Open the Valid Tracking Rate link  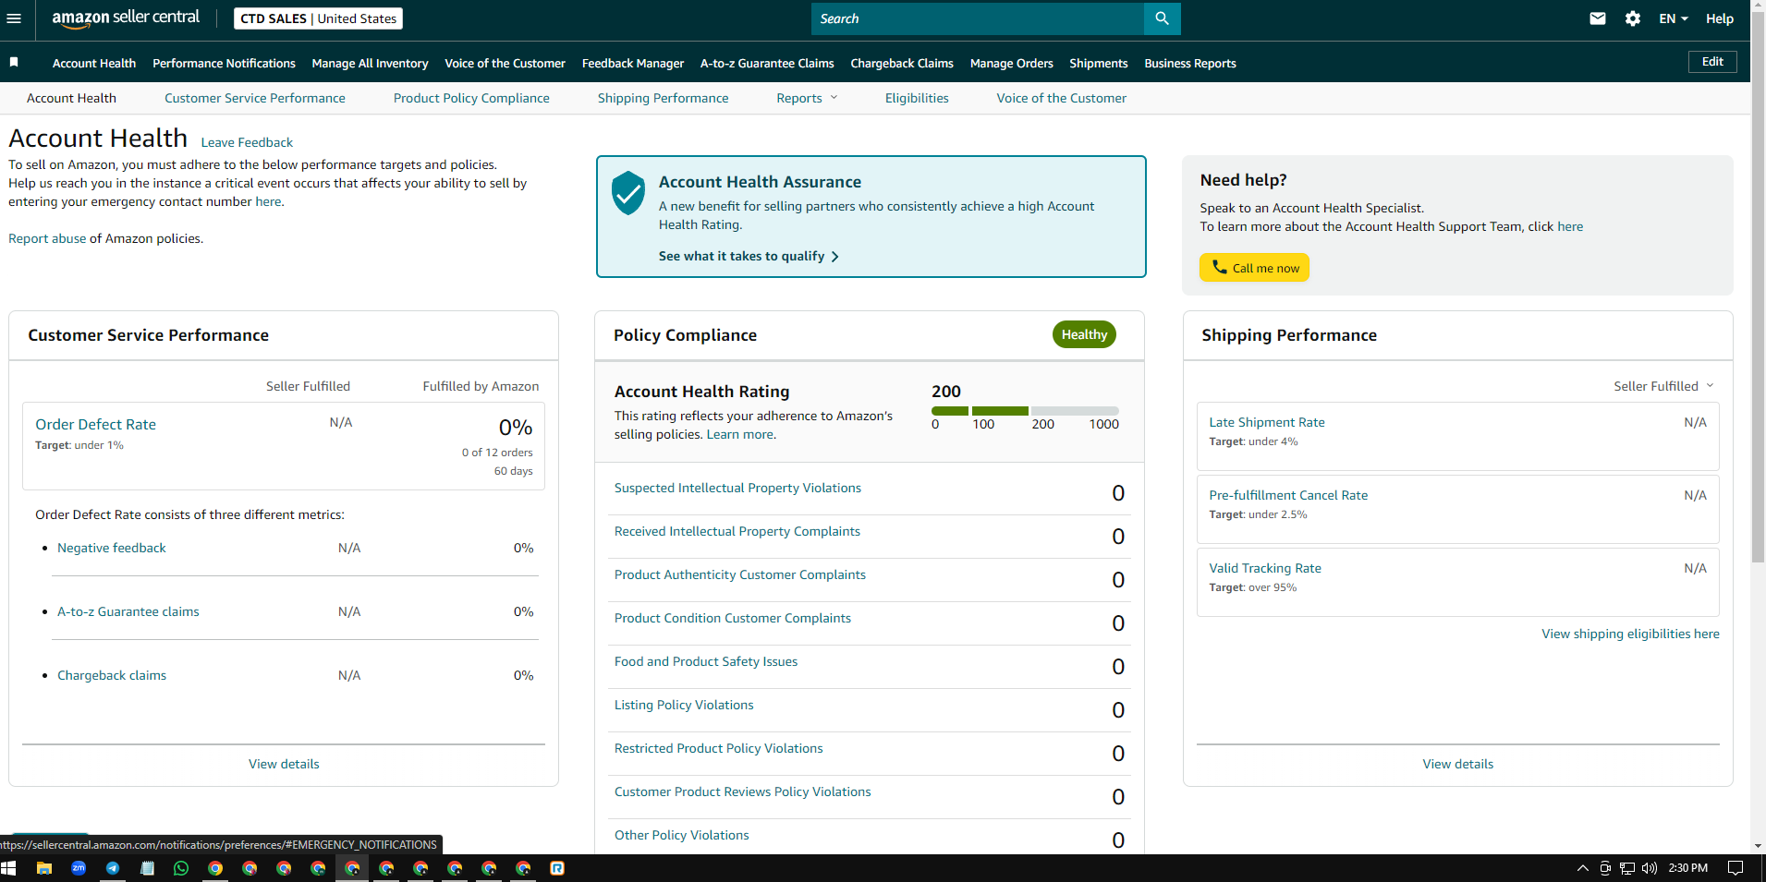coord(1265,568)
